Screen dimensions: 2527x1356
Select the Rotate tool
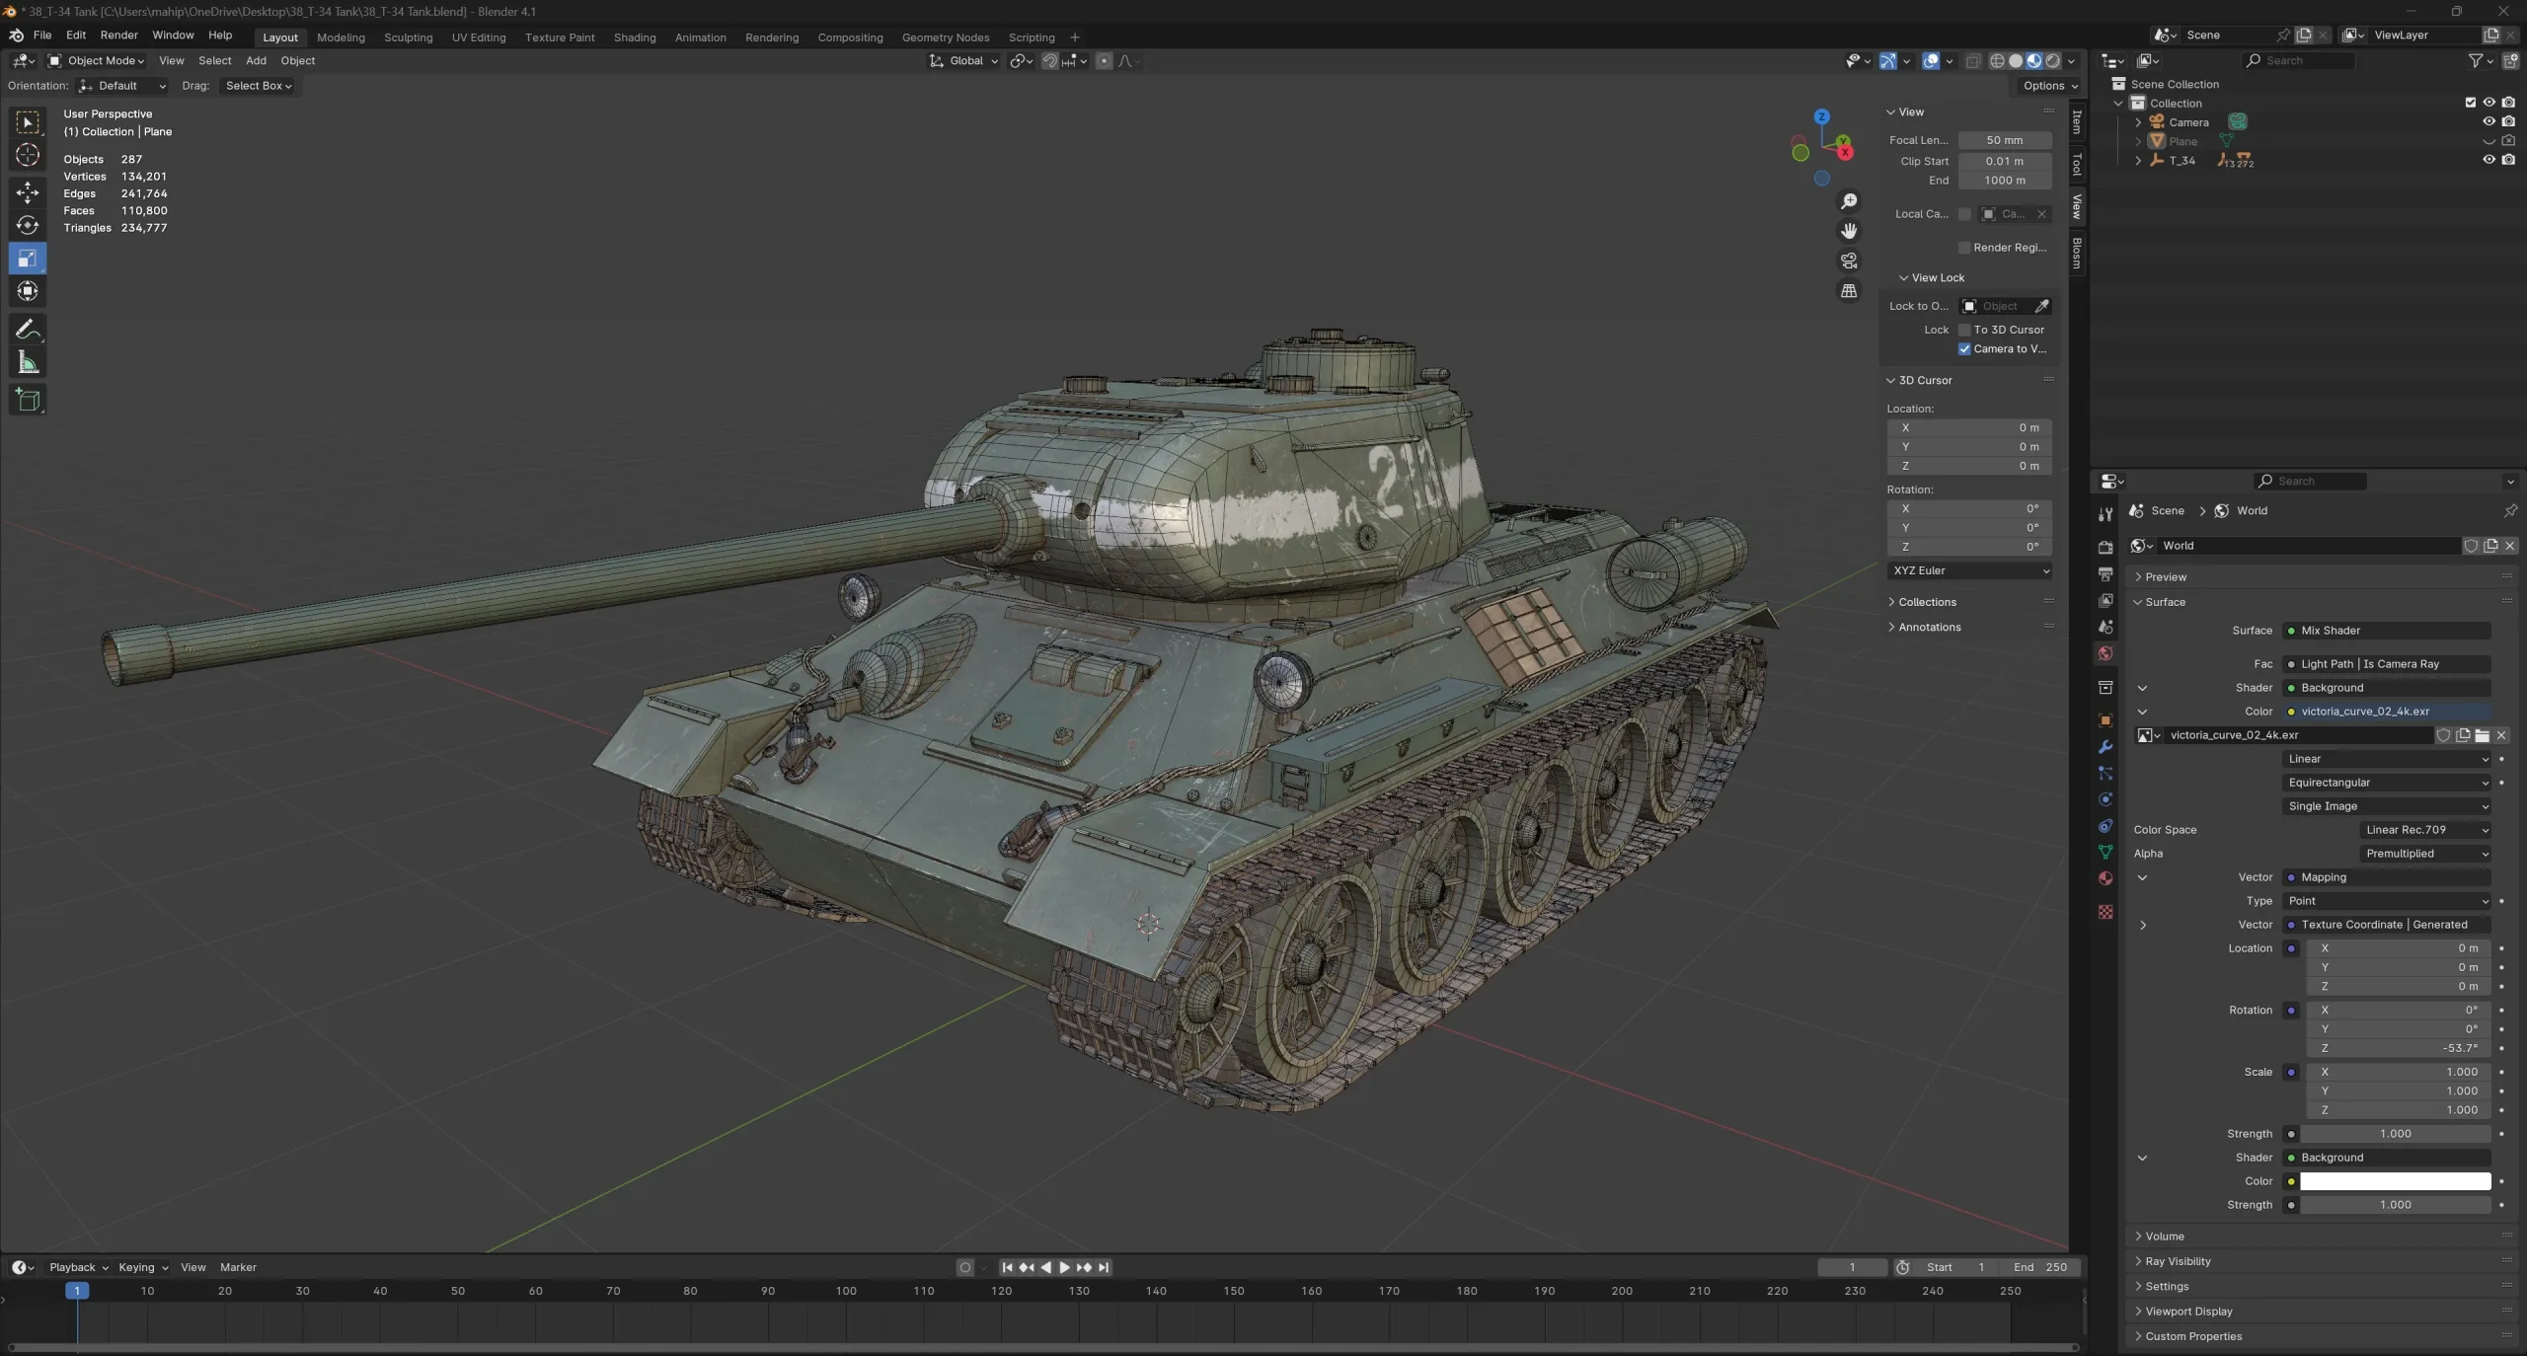(28, 226)
